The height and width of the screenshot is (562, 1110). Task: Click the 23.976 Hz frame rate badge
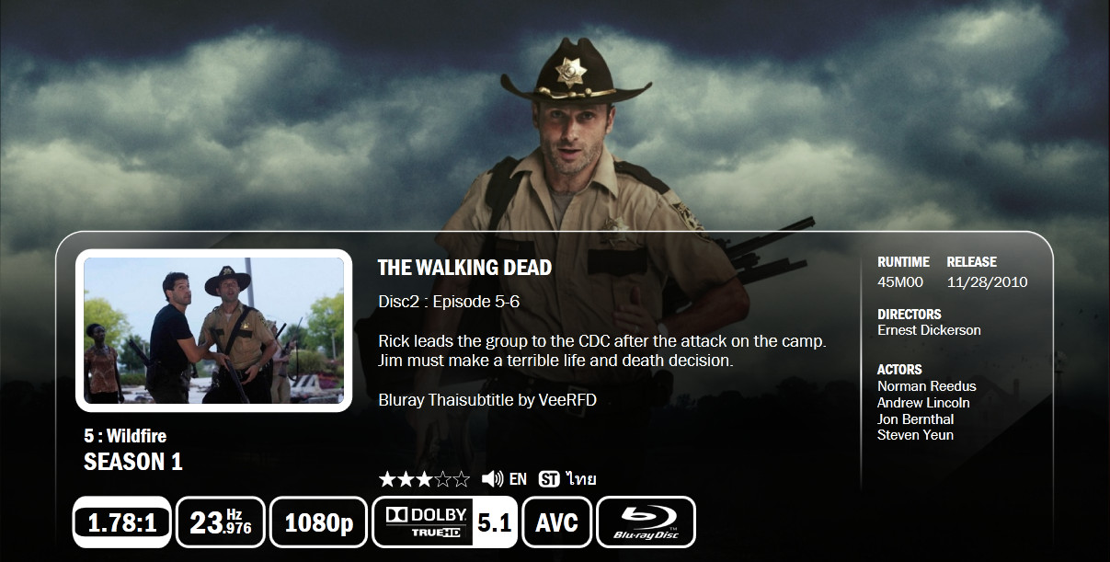[221, 522]
